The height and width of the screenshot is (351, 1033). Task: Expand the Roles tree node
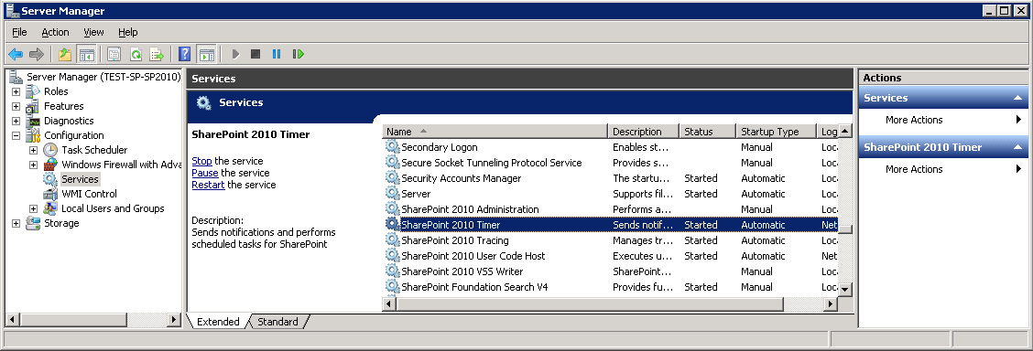point(16,91)
